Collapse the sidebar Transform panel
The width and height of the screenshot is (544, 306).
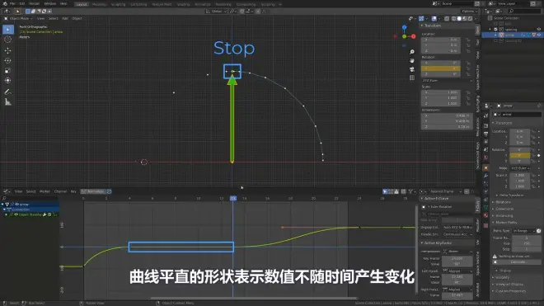click(432, 26)
